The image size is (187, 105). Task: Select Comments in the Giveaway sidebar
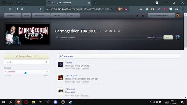[26, 72]
